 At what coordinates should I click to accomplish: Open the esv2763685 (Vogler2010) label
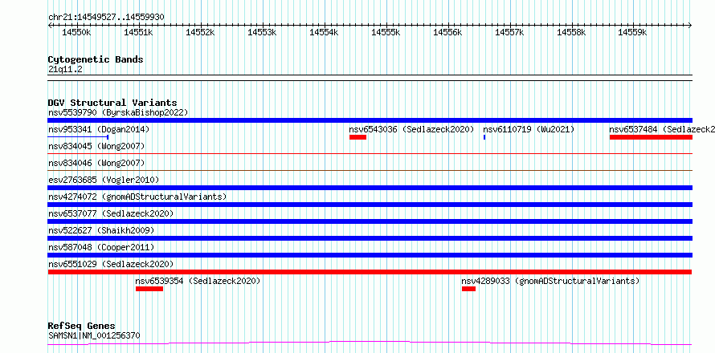tap(104, 180)
